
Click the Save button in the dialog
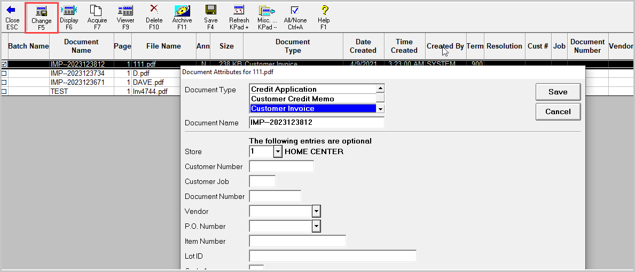(x=558, y=92)
